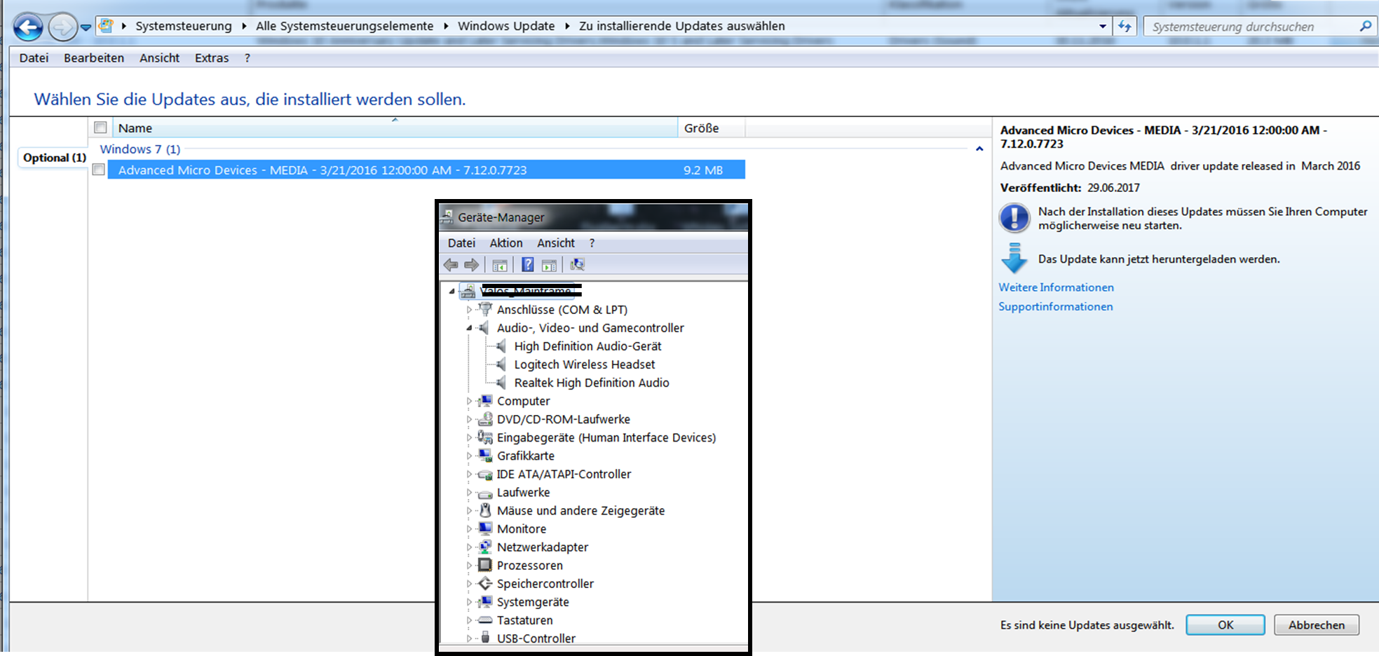Tick the select-all checkbox beside Name
The width and height of the screenshot is (1379, 656).
[x=100, y=128]
